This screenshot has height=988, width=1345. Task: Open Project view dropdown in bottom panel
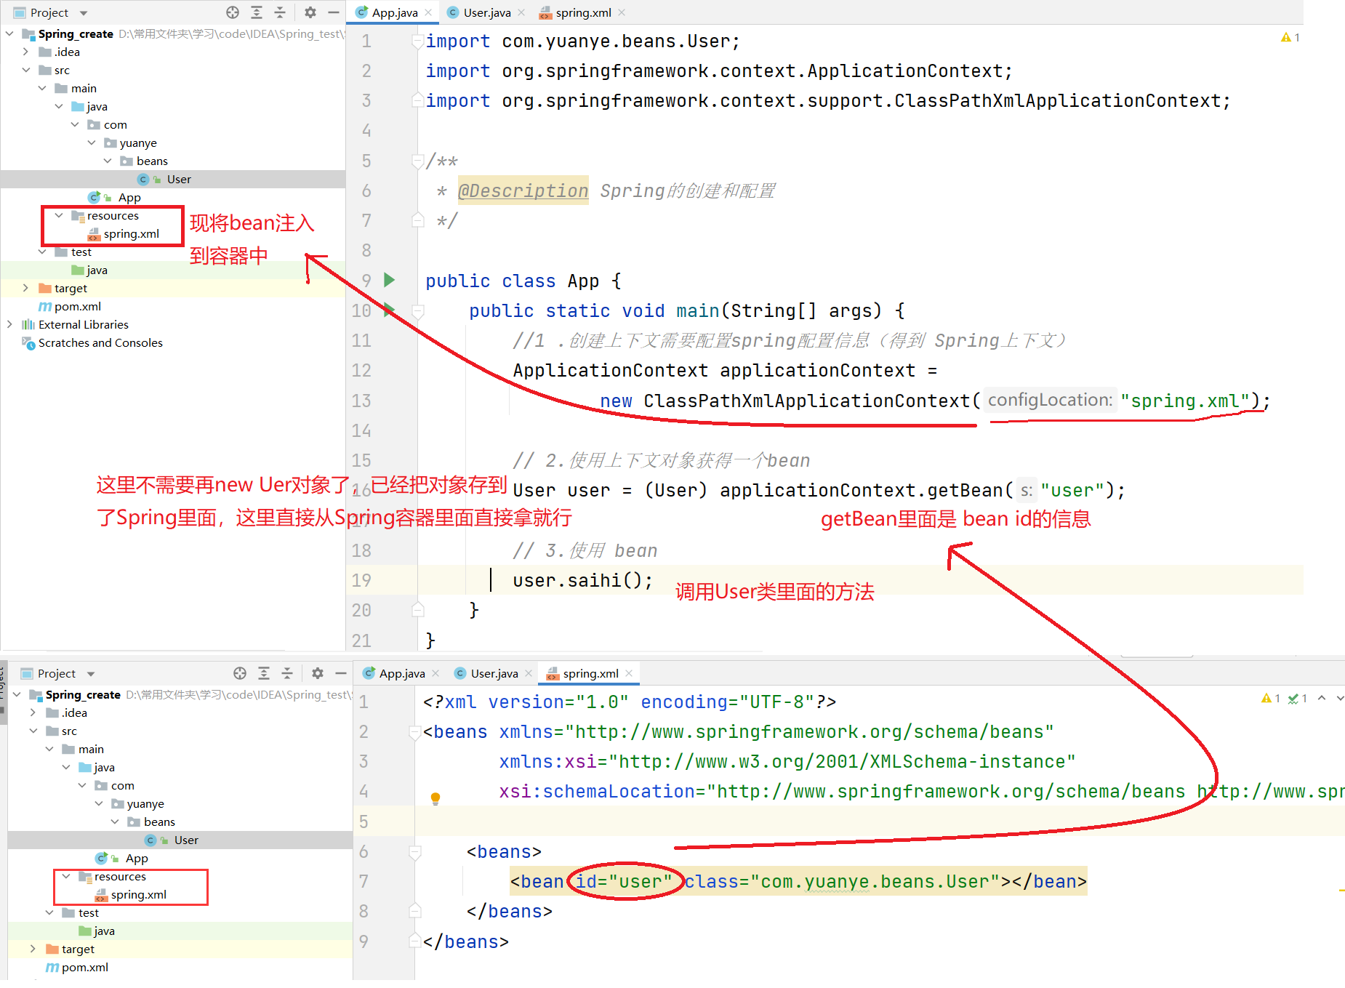(x=91, y=674)
